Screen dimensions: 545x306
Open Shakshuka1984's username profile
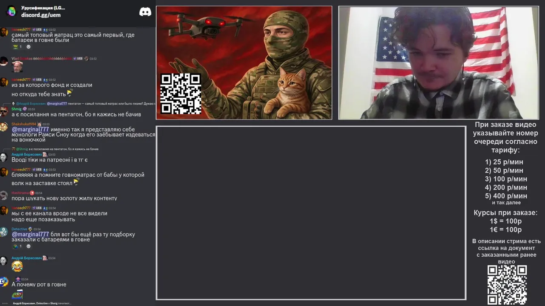[23, 124]
